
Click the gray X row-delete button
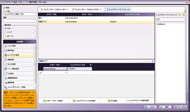[40, 72]
